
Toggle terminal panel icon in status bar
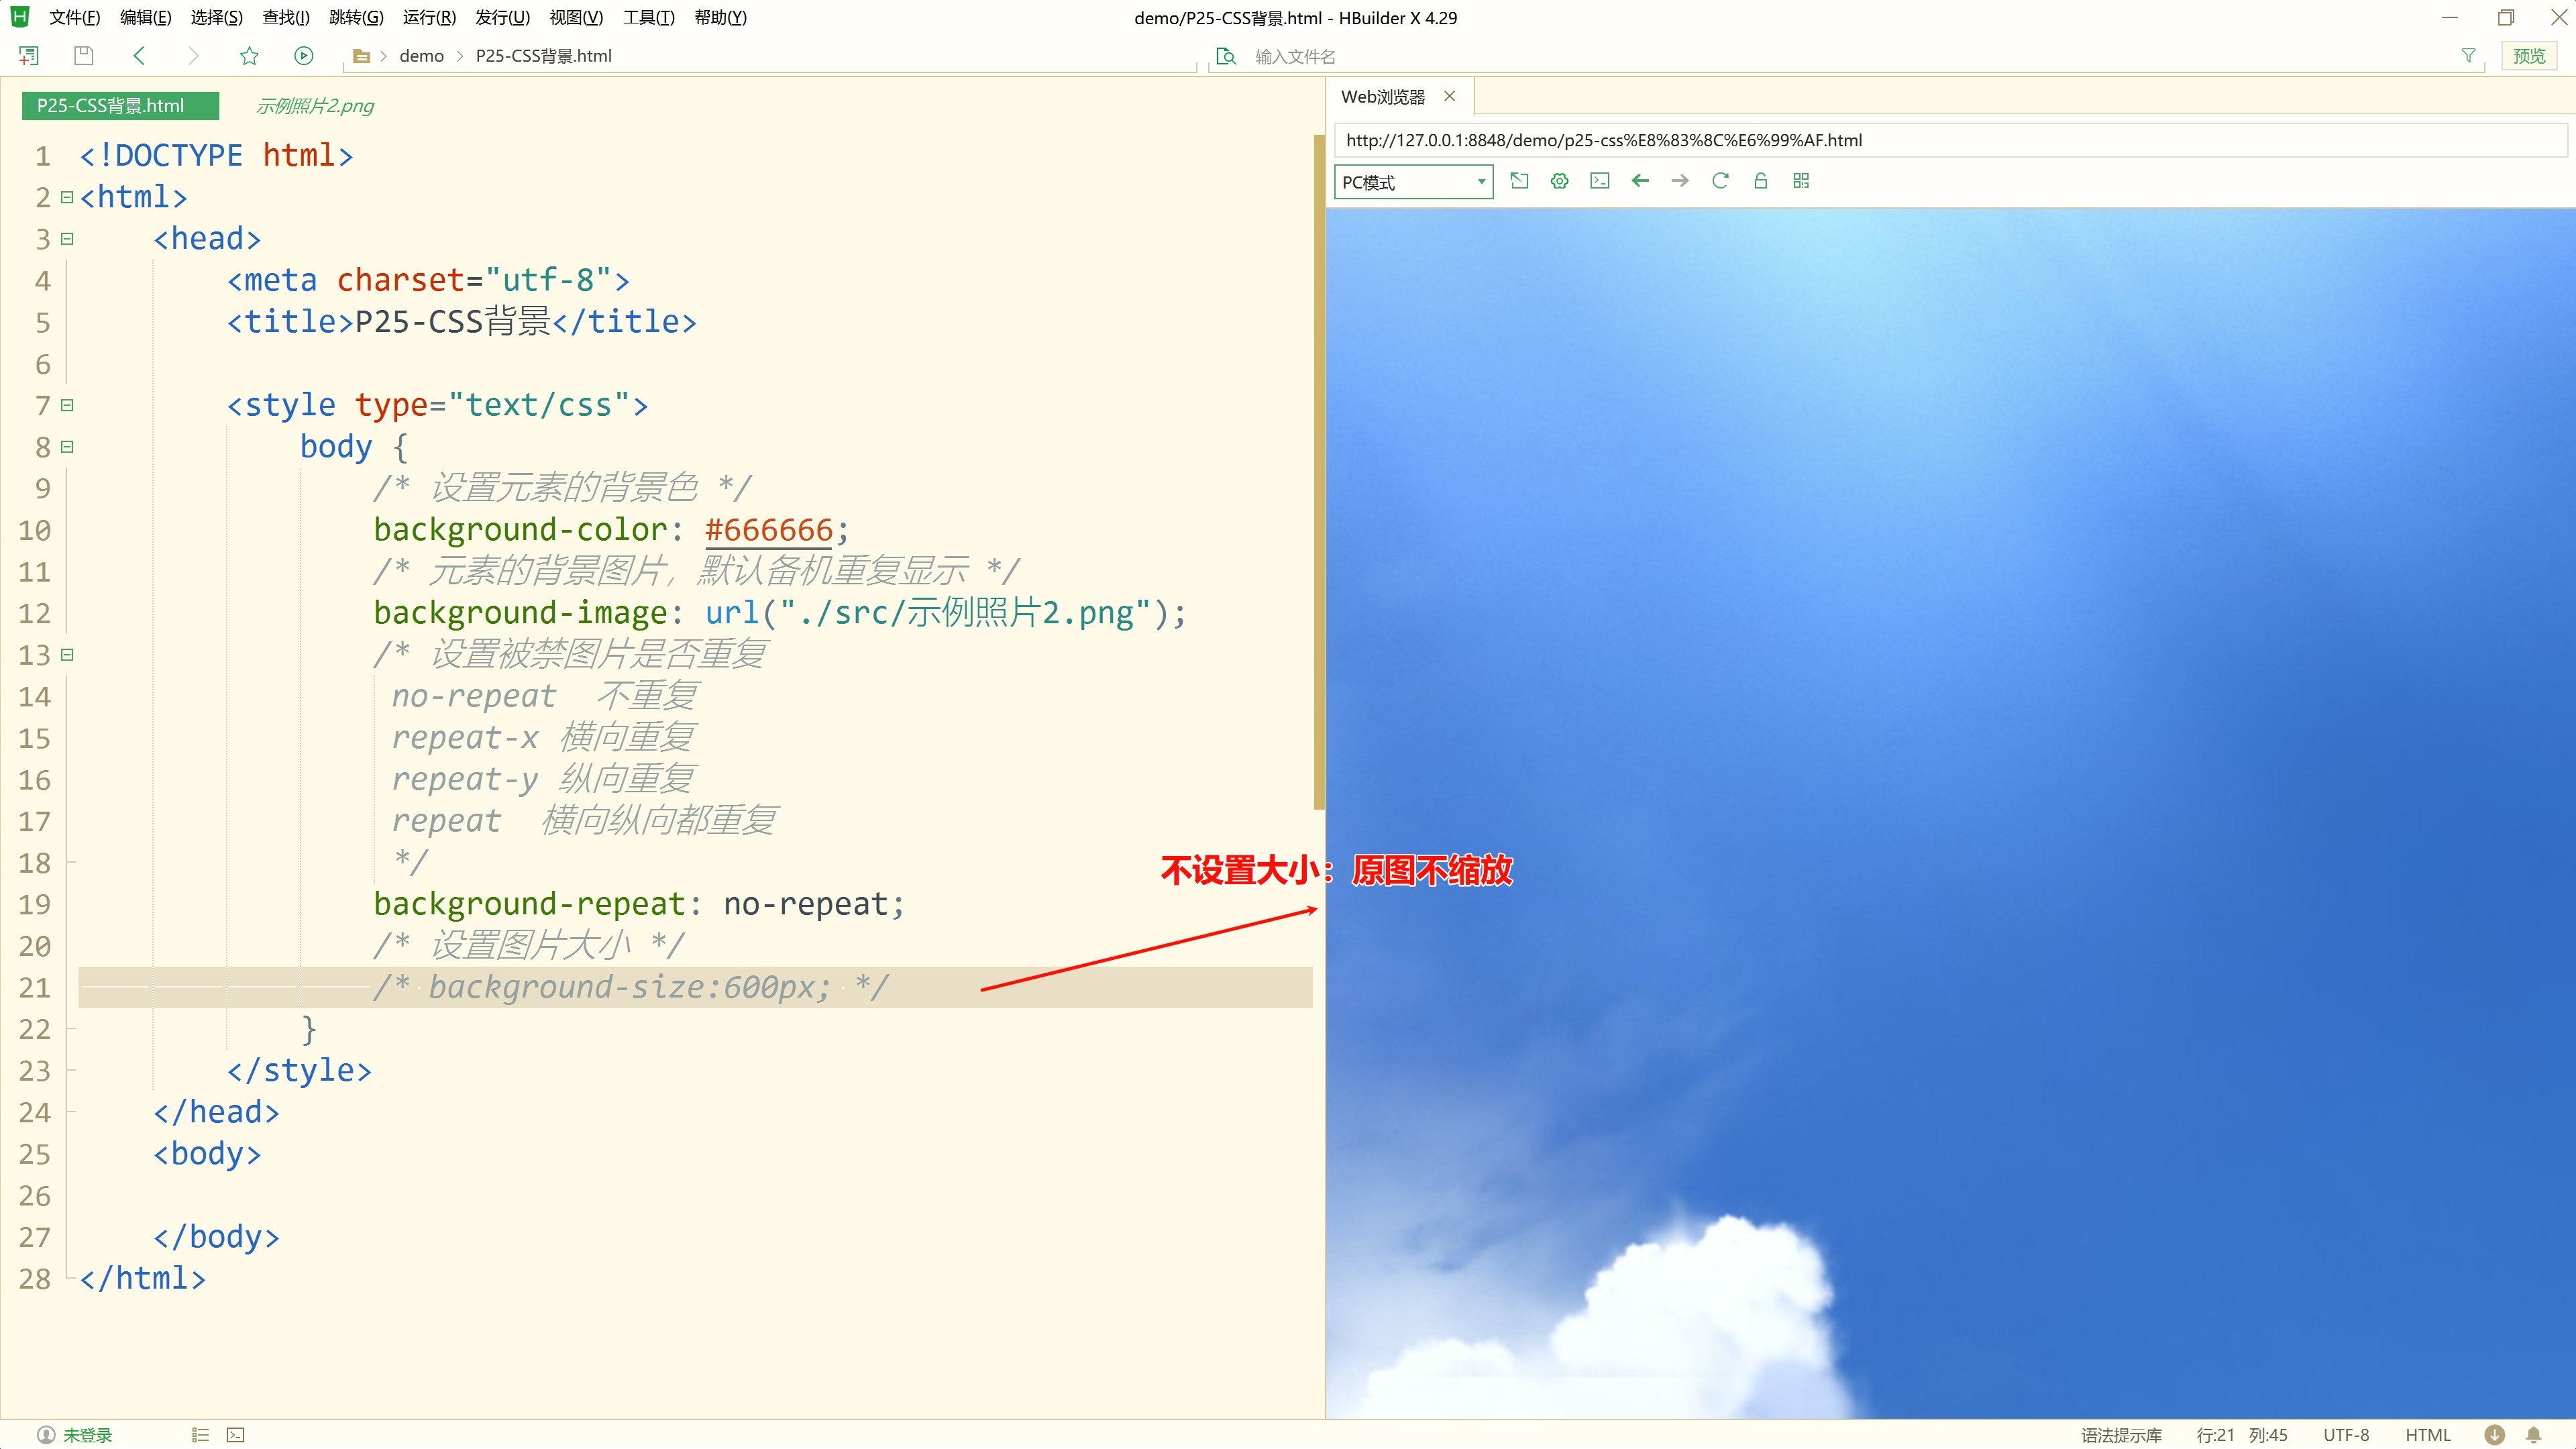[x=236, y=1435]
